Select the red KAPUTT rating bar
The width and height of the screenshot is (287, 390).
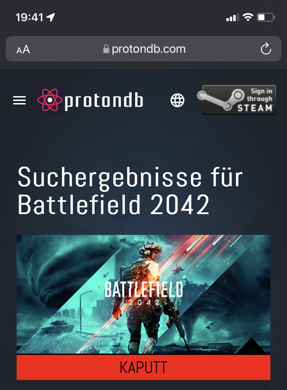pos(143,367)
